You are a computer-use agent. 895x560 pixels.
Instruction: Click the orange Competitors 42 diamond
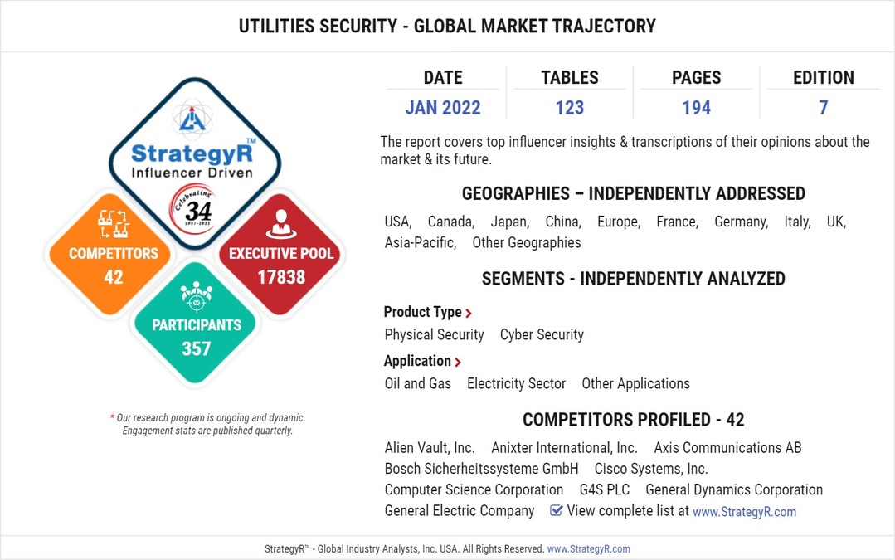(x=110, y=255)
